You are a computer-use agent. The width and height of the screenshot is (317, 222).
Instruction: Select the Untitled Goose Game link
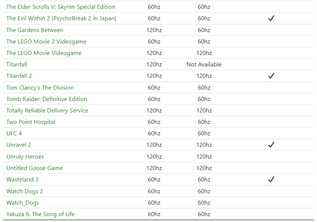click(x=35, y=168)
